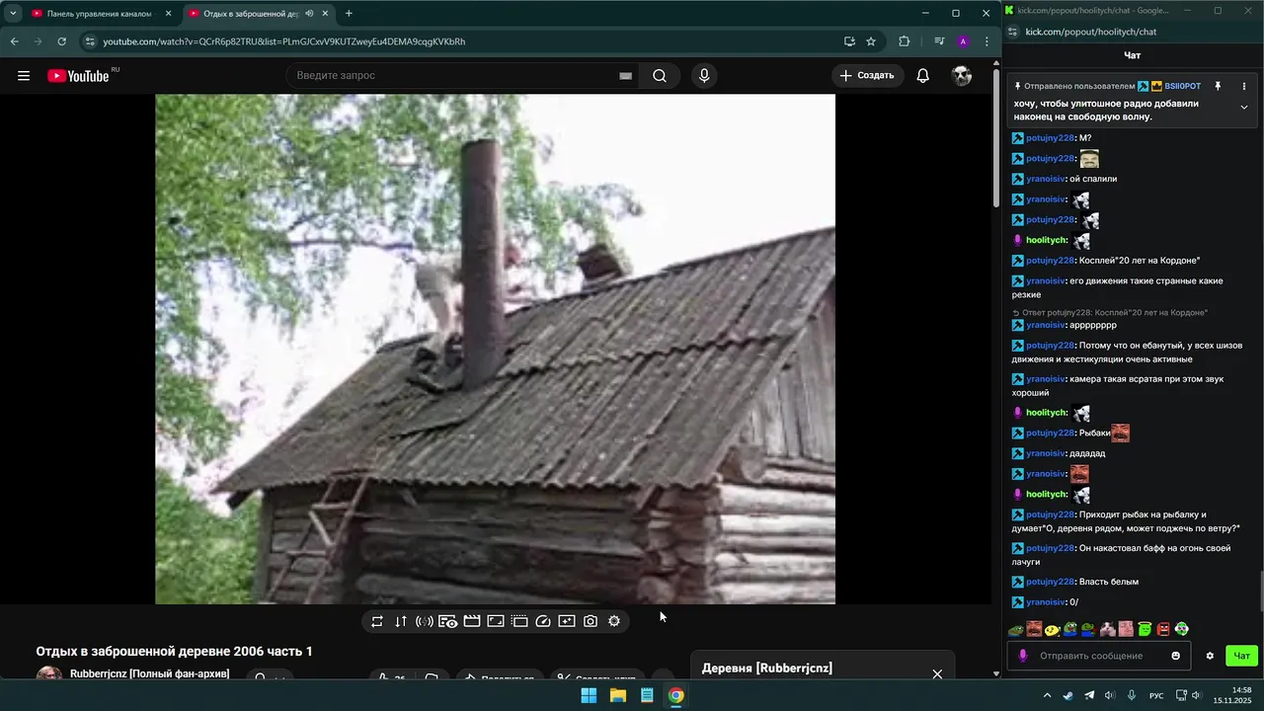The image size is (1264, 711).
Task: Open the site controls icon in Kick popout window
Action: pyautogui.click(x=1013, y=32)
